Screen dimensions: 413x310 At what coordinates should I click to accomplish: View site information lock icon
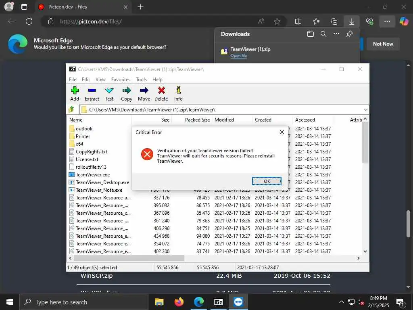tap(51, 21)
